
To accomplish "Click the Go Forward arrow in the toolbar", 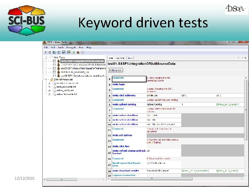I will pos(49,52).
